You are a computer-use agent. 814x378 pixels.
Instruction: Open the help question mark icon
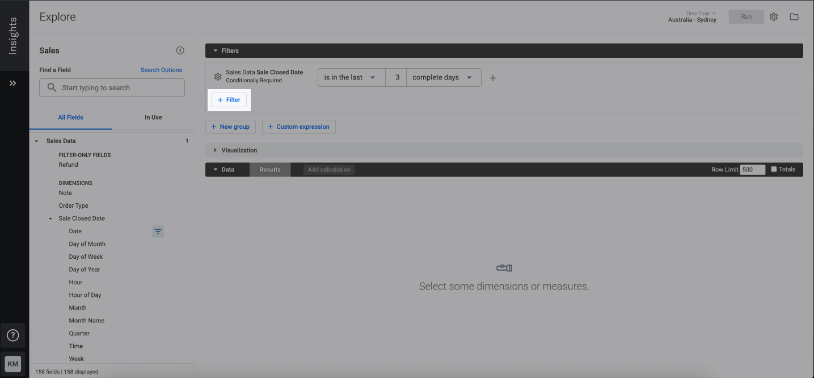12,335
